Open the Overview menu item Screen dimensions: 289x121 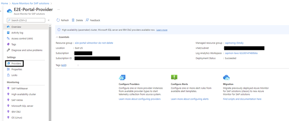pos(26,27)
